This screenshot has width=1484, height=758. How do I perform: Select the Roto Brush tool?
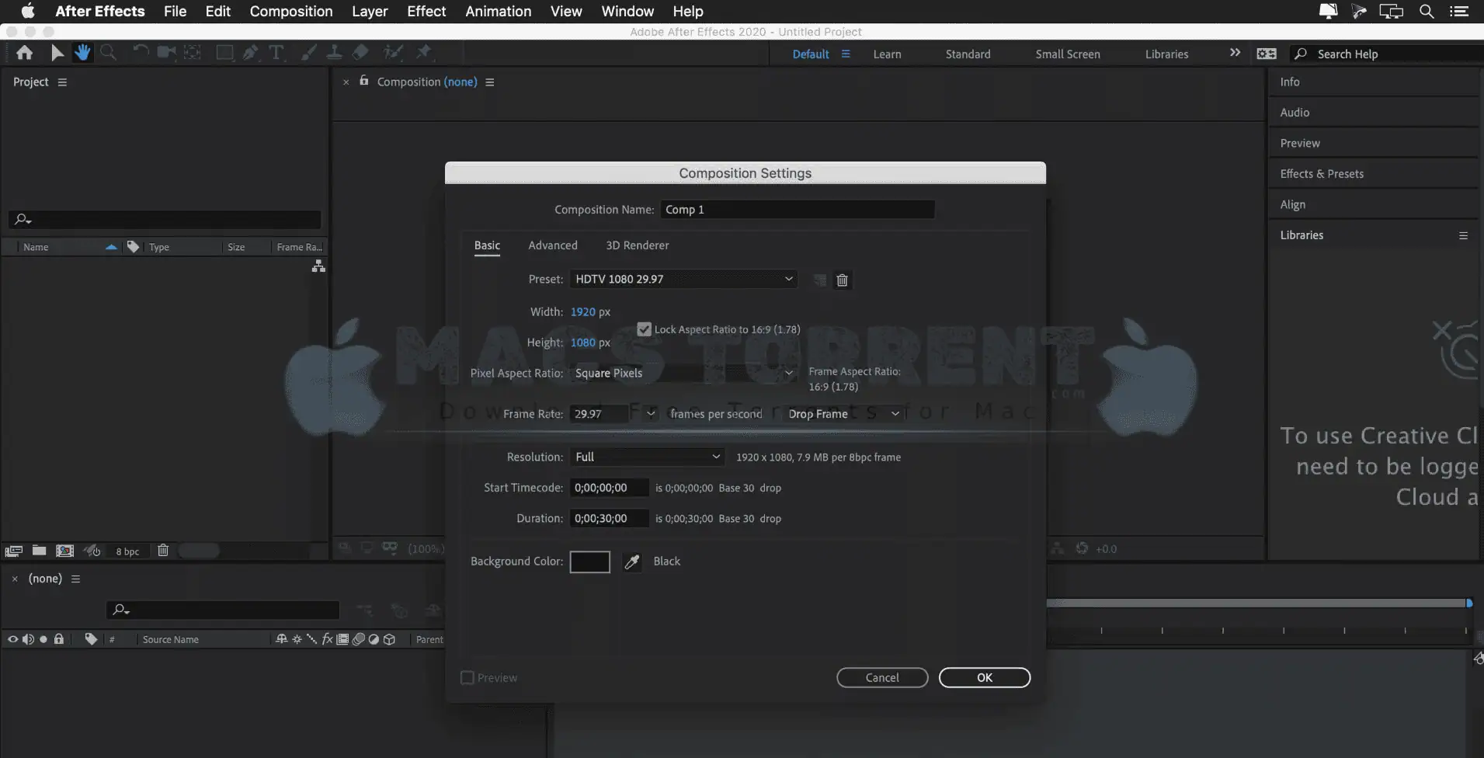click(393, 52)
